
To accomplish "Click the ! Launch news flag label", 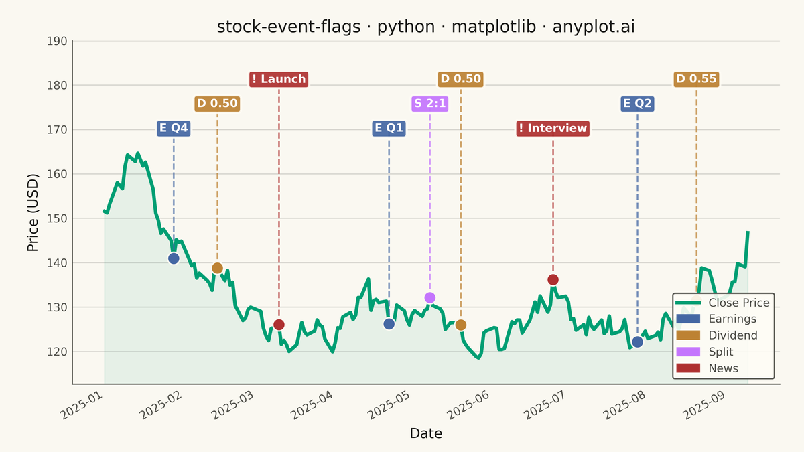I will 279,79.
